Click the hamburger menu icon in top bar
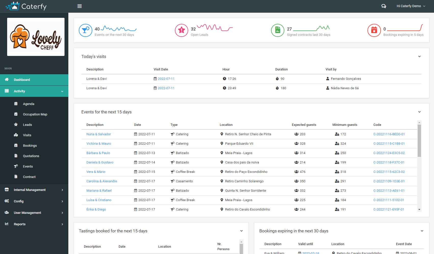This screenshot has height=254, width=434. point(80,6)
